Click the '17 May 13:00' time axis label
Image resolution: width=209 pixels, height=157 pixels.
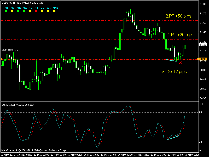[142, 155]
